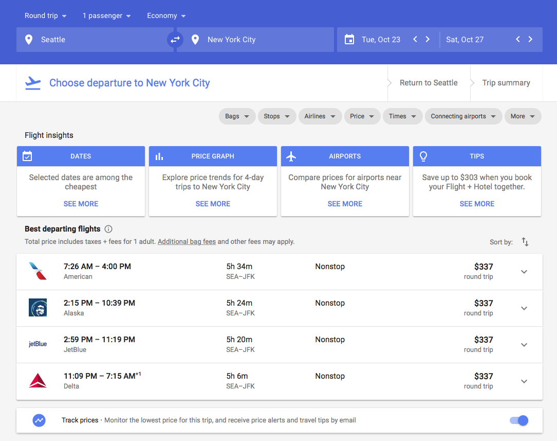This screenshot has width=557, height=441.
Task: Open the Best departing flights info icon
Action: [109, 229]
